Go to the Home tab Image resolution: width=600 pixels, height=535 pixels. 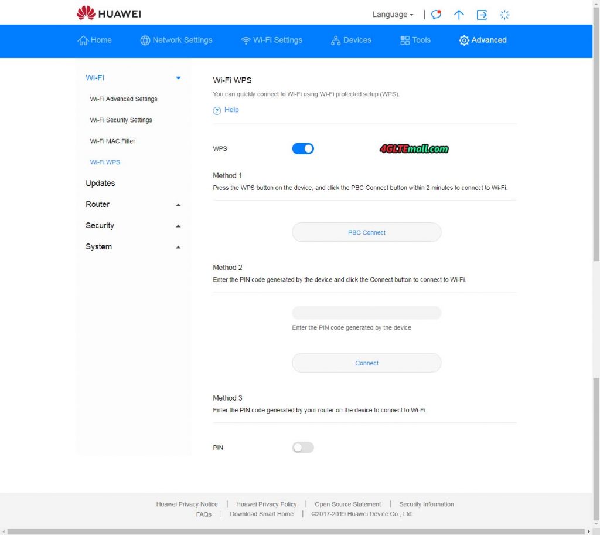coord(95,40)
